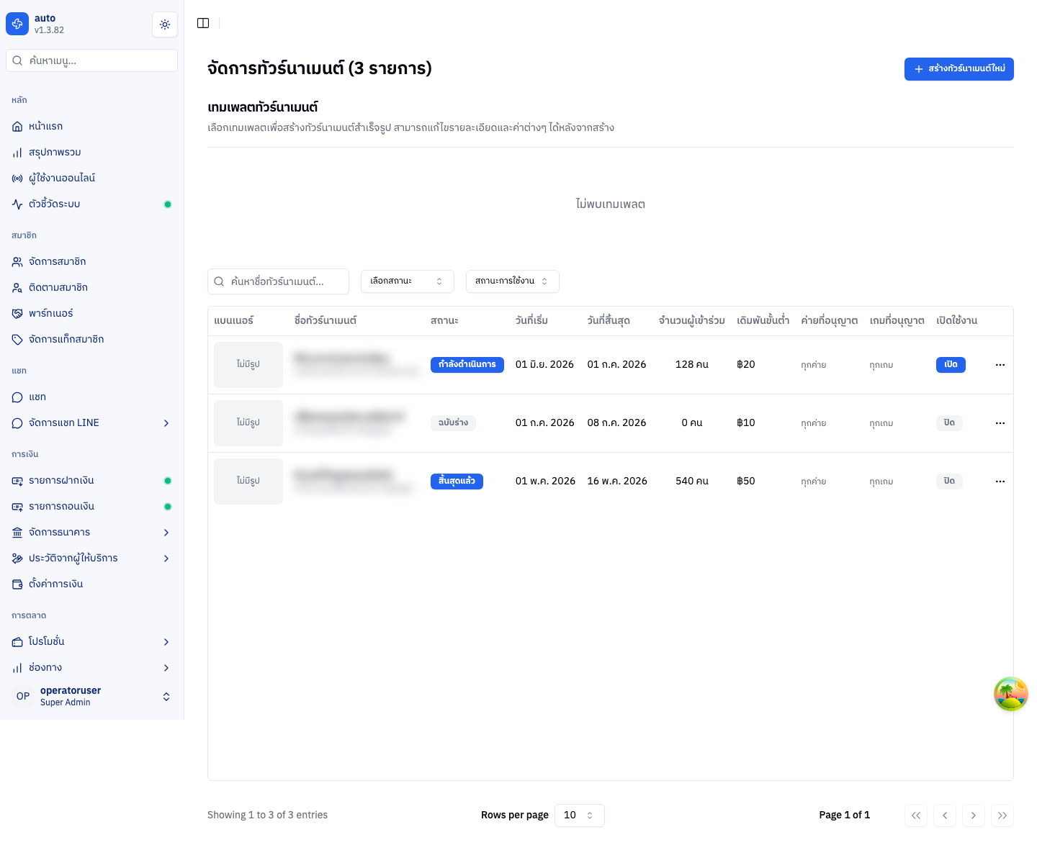
Task: Toggle เปิด switch on 128 คน row
Action: click(951, 365)
